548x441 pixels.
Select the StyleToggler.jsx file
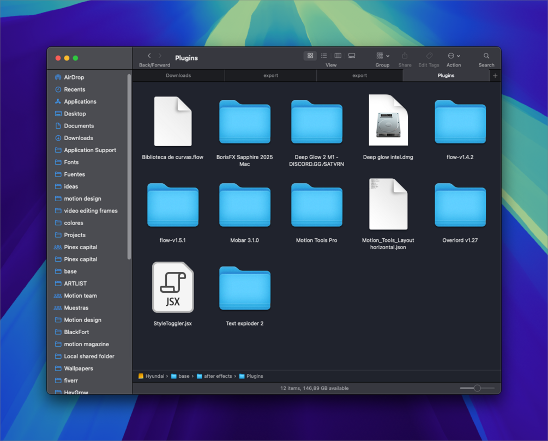point(173,294)
